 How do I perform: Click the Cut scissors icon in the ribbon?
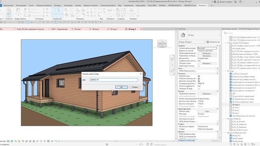pyautogui.click(x=25, y=9)
